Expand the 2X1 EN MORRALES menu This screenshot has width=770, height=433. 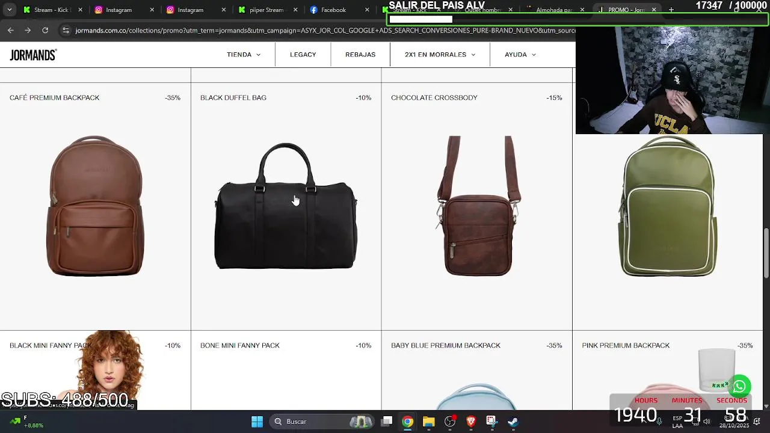[440, 55]
